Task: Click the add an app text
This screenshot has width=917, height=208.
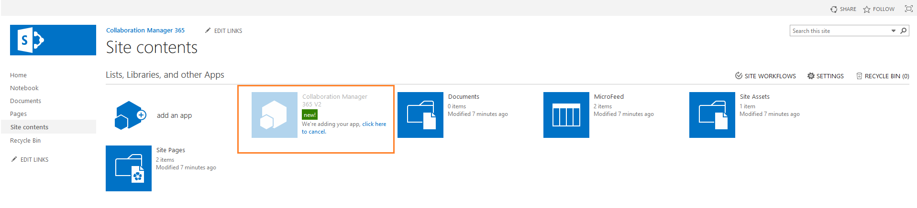Action: (x=174, y=115)
